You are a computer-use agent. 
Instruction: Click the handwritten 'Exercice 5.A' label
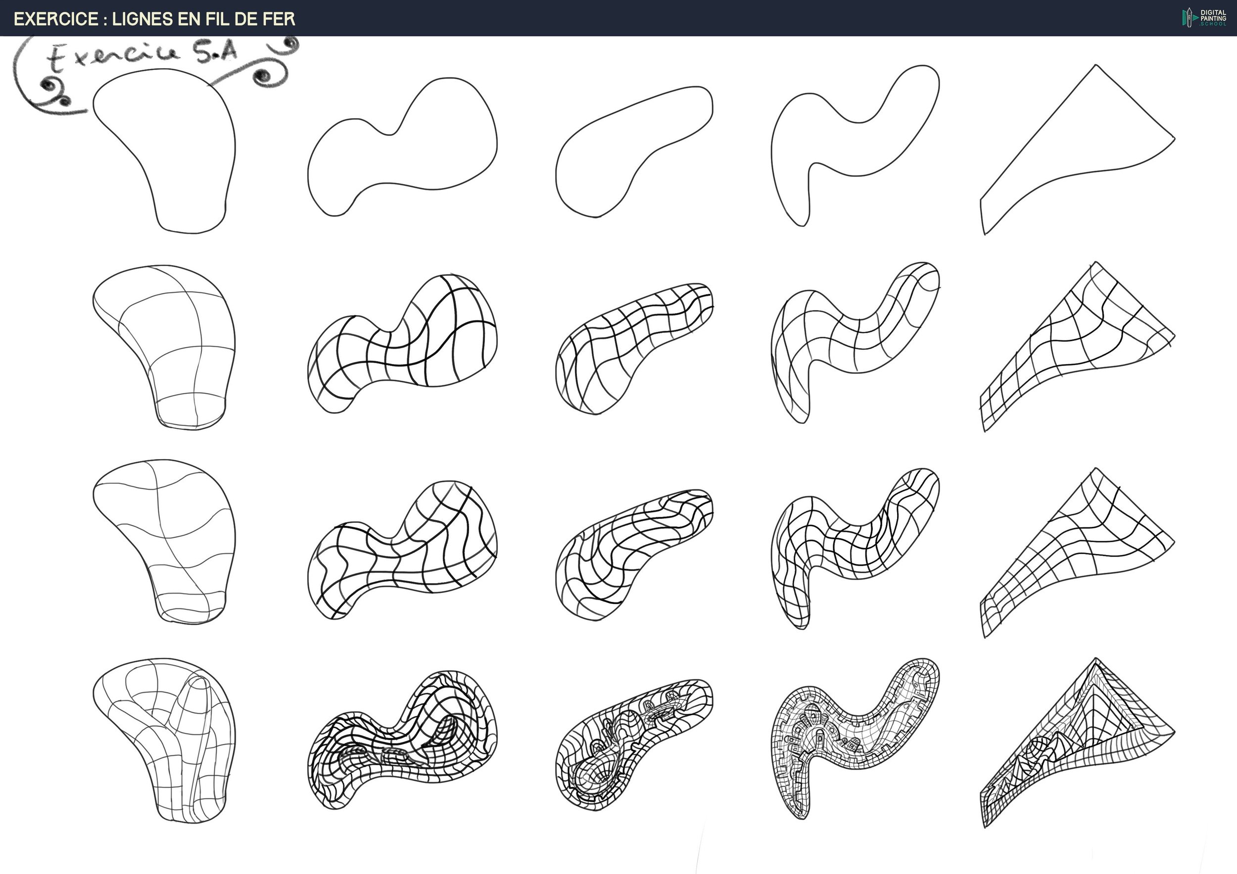click(143, 56)
